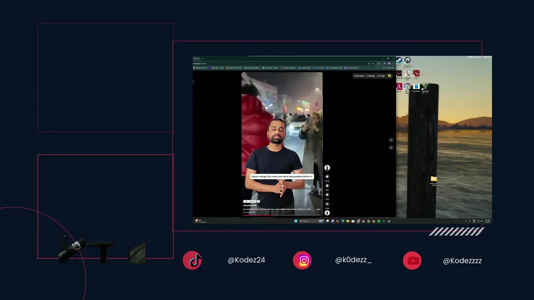Viewport: 534px width, 300px height.
Task: Share the video with the arrow icon
Action: tap(327, 204)
